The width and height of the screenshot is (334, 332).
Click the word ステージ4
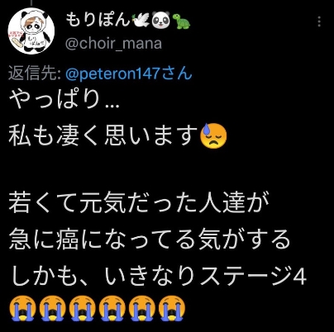(253, 275)
